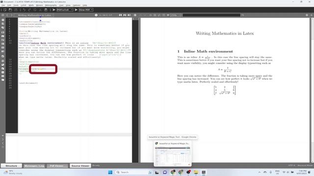314x176 pixels.
Task: Click the title 'Writing Mathematics in Latex' in PDF
Action: pyautogui.click(x=225, y=34)
